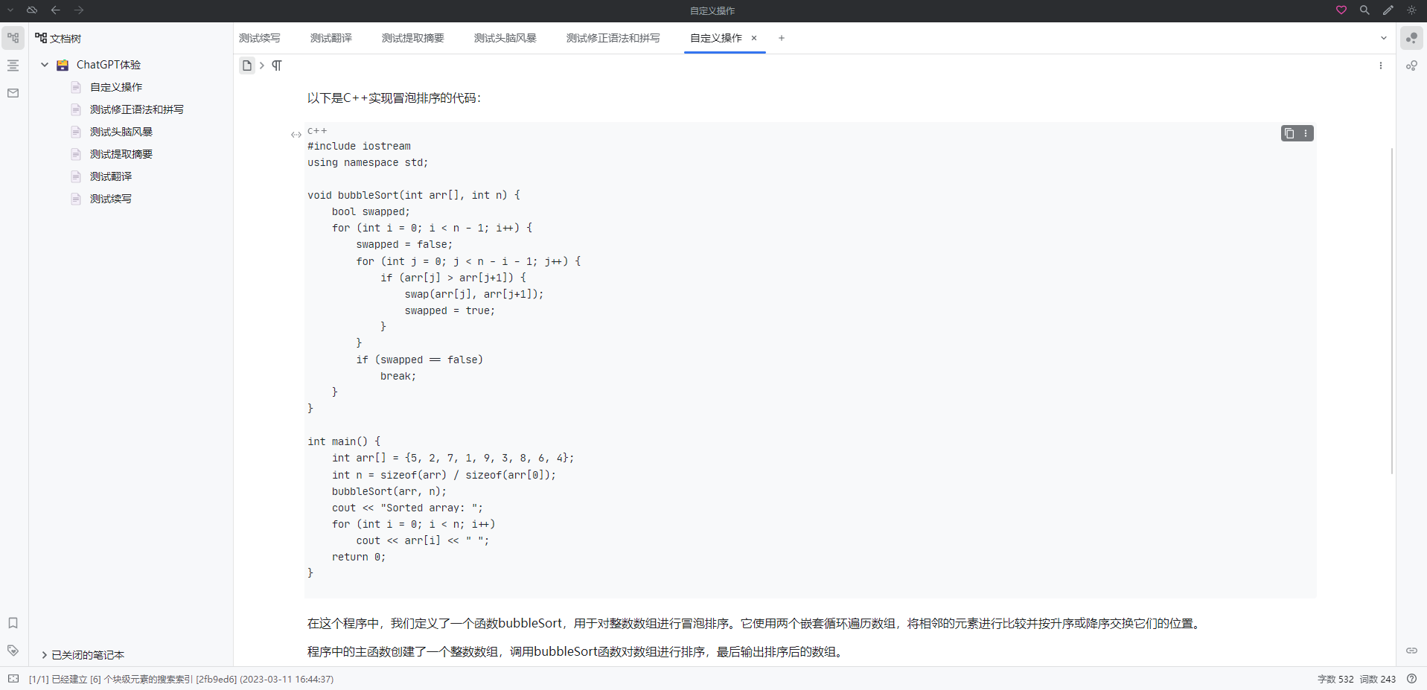Click the index status message in status bar
Viewport: 1427px width, 690px height.
coord(181,679)
